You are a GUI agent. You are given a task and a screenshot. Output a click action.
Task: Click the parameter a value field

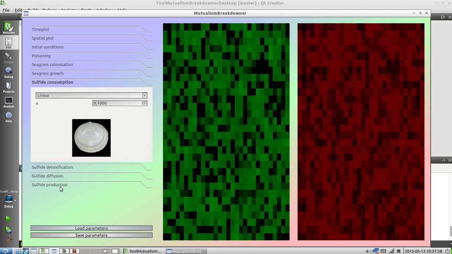pyautogui.click(x=117, y=103)
